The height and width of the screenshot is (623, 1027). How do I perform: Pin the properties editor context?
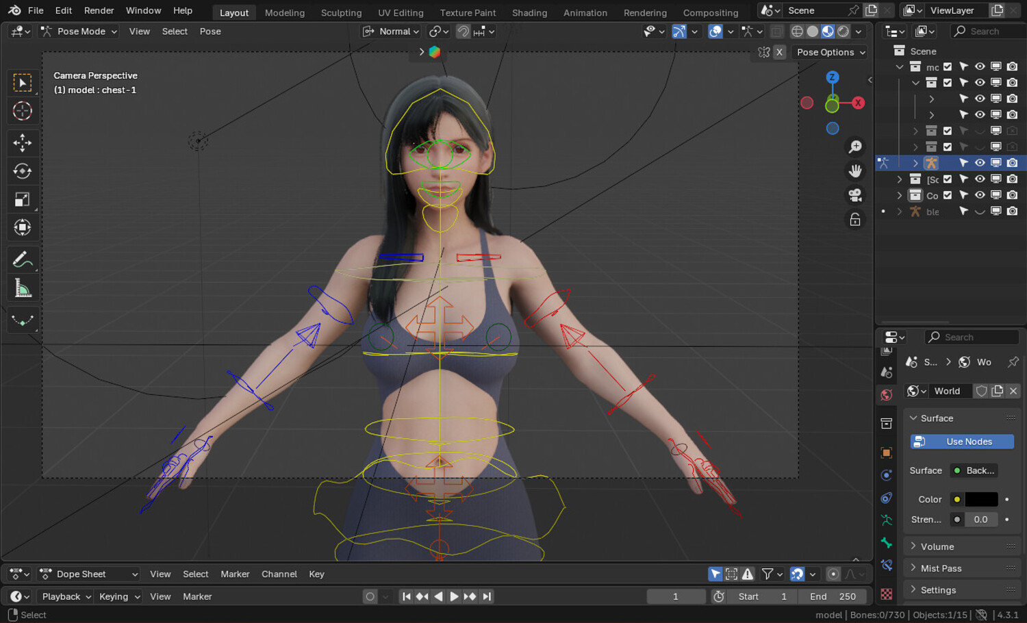tap(1013, 362)
